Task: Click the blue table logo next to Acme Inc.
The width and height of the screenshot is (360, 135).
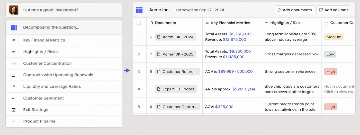Action: pyautogui.click(x=139, y=10)
